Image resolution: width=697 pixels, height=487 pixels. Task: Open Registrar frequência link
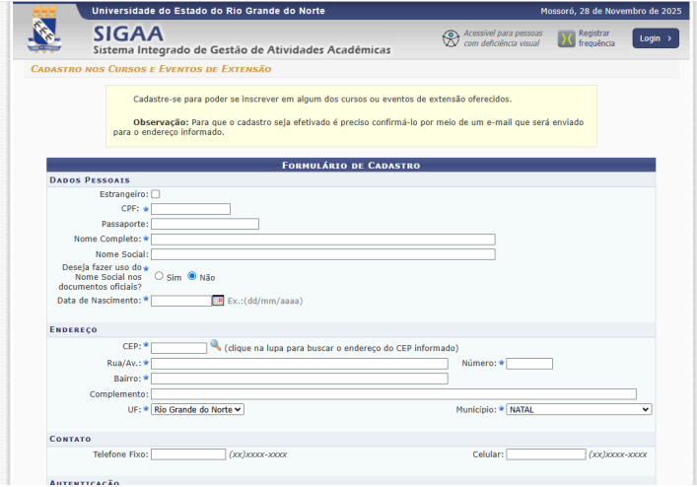point(596,38)
